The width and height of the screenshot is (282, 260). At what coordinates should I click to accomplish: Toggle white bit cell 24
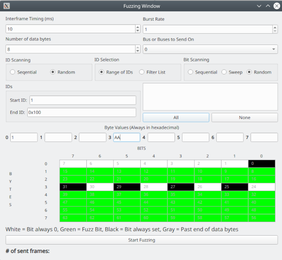262,187
